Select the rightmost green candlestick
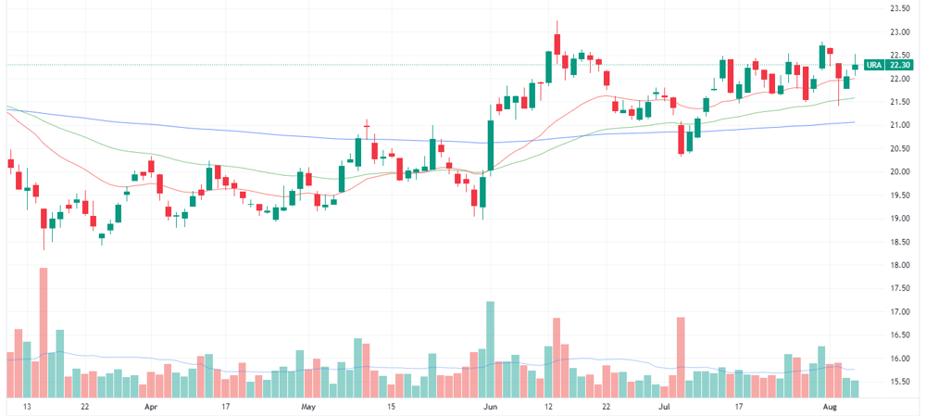926x416 pixels. click(855, 66)
